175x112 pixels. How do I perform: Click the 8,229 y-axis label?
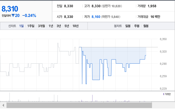pyautogui.click(x=163, y=89)
